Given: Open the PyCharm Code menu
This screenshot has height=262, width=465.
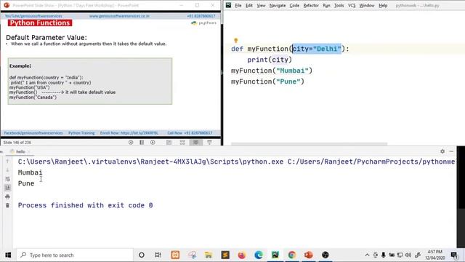Looking at the screenshot, I should pyautogui.click(x=294, y=5).
